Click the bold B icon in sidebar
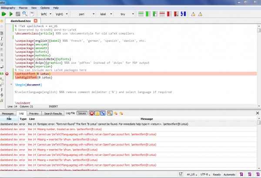The height and width of the screenshot is (178, 261). (2, 33)
